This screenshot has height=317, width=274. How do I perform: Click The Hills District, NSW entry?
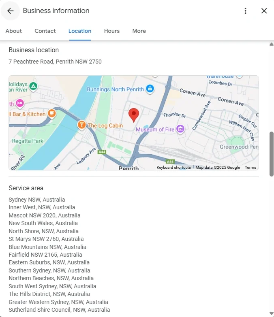pos(49,294)
